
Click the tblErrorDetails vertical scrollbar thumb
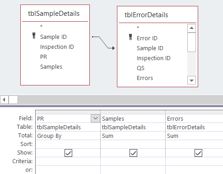coord(191,42)
